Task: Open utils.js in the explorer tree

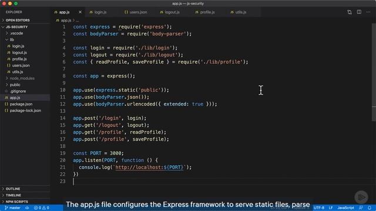Action: point(18,72)
